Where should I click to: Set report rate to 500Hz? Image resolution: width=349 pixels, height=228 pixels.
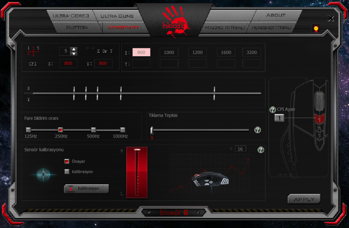click(x=93, y=130)
